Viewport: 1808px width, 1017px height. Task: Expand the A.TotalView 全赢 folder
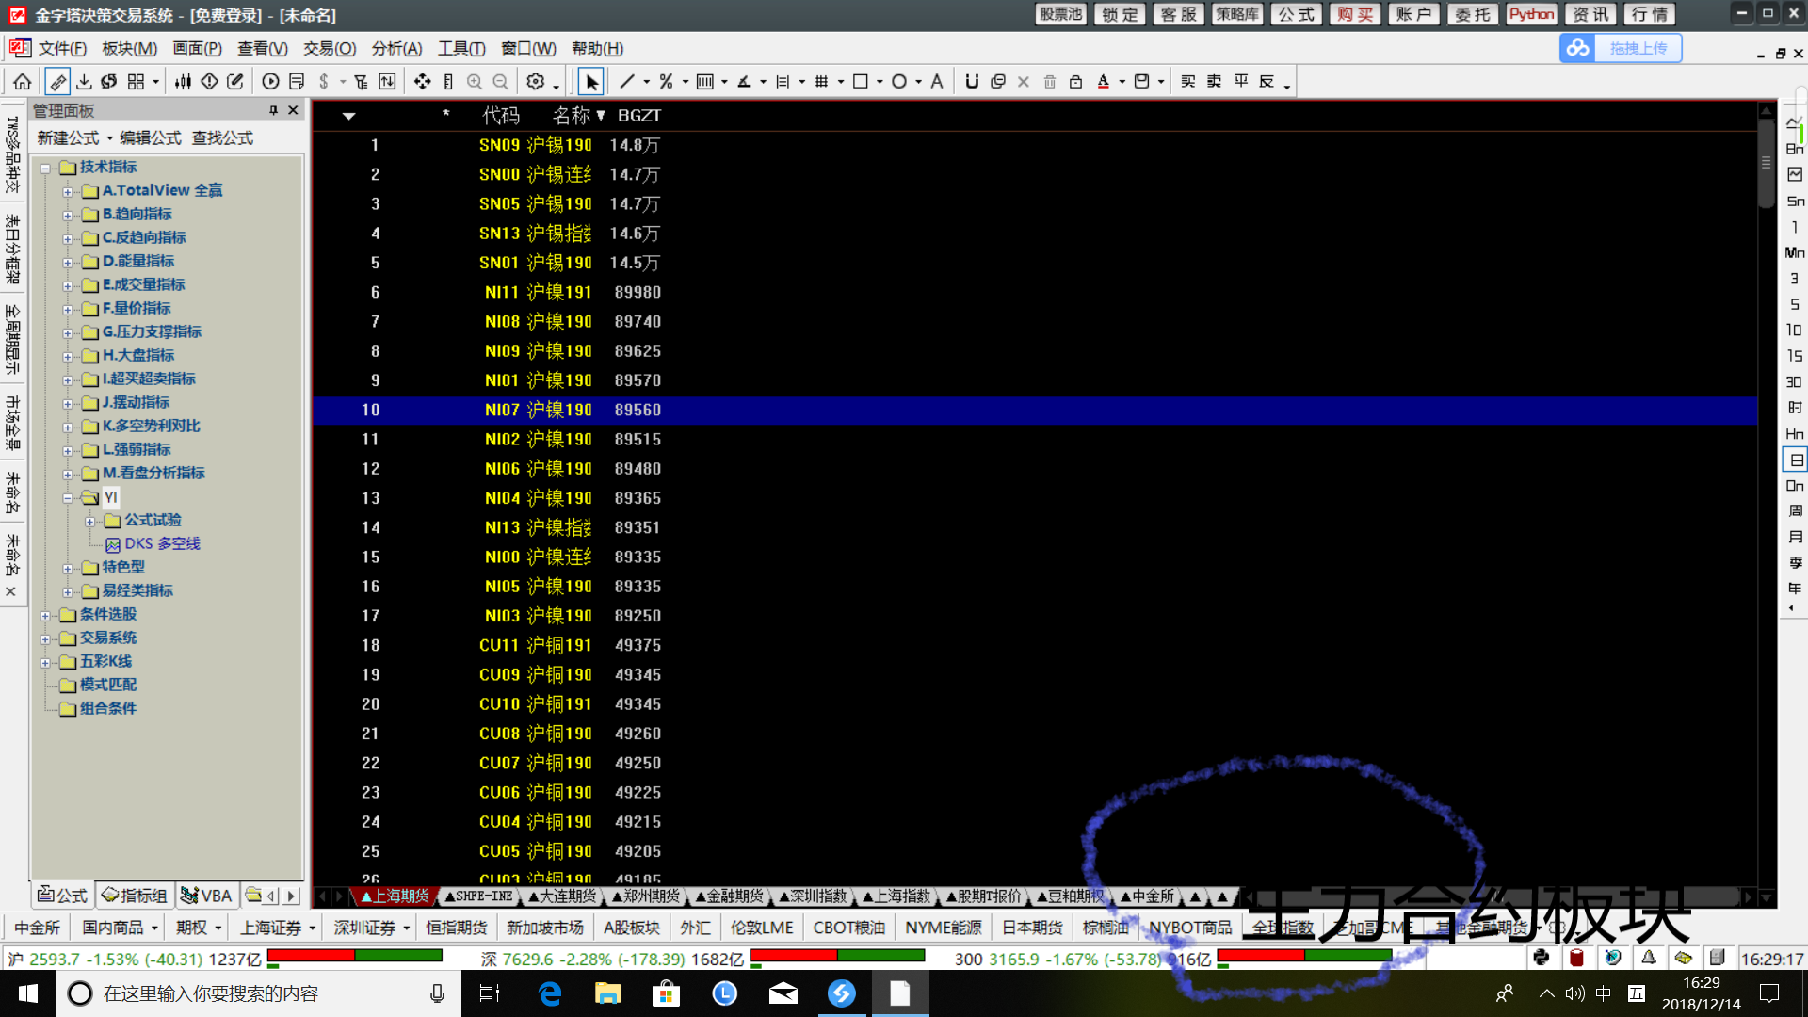click(x=68, y=191)
